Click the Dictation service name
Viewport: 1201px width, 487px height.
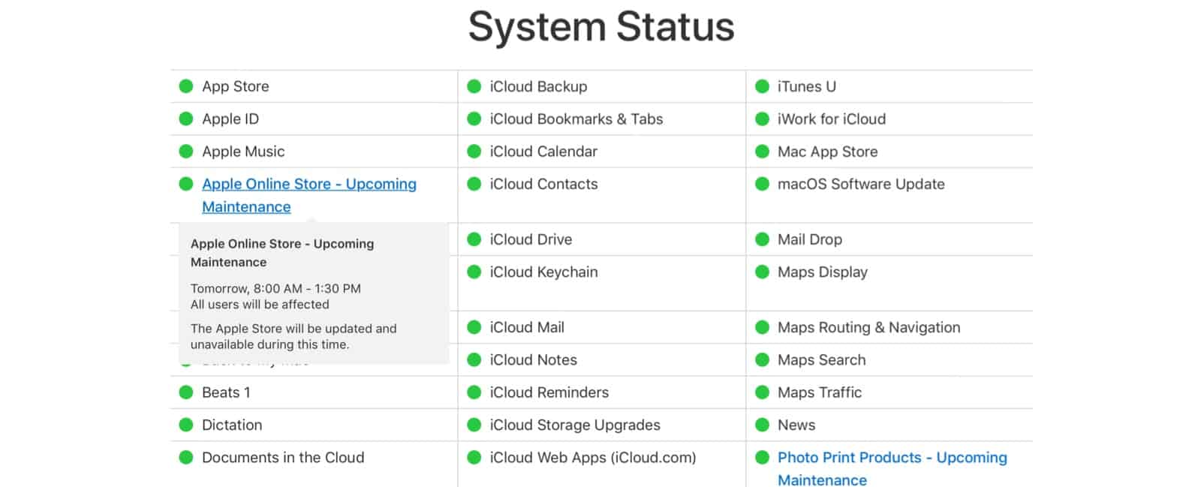pos(232,425)
